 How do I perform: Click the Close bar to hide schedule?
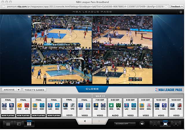coord(92,89)
